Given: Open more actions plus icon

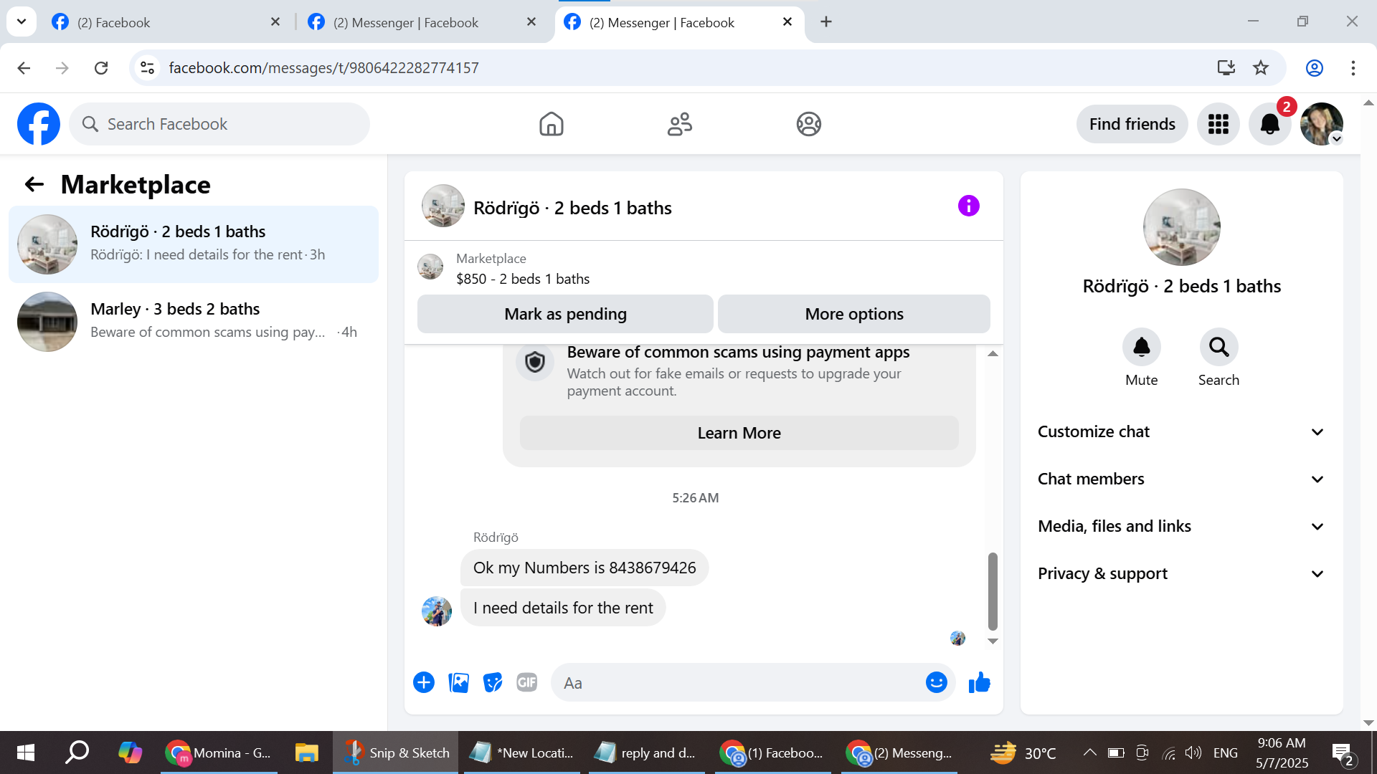Looking at the screenshot, I should (424, 683).
